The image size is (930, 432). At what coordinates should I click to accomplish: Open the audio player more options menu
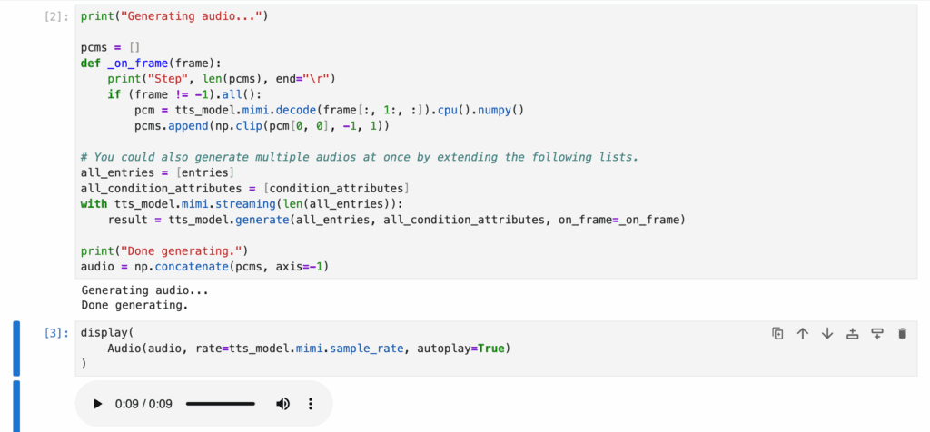(x=310, y=404)
